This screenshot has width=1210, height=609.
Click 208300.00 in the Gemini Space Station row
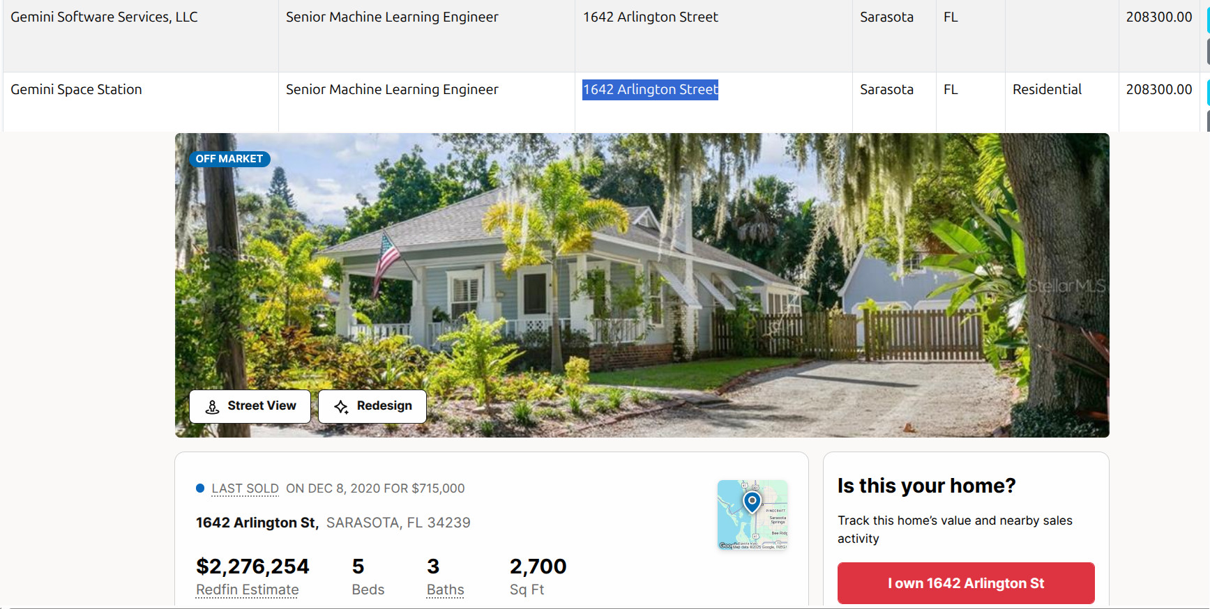(1159, 90)
